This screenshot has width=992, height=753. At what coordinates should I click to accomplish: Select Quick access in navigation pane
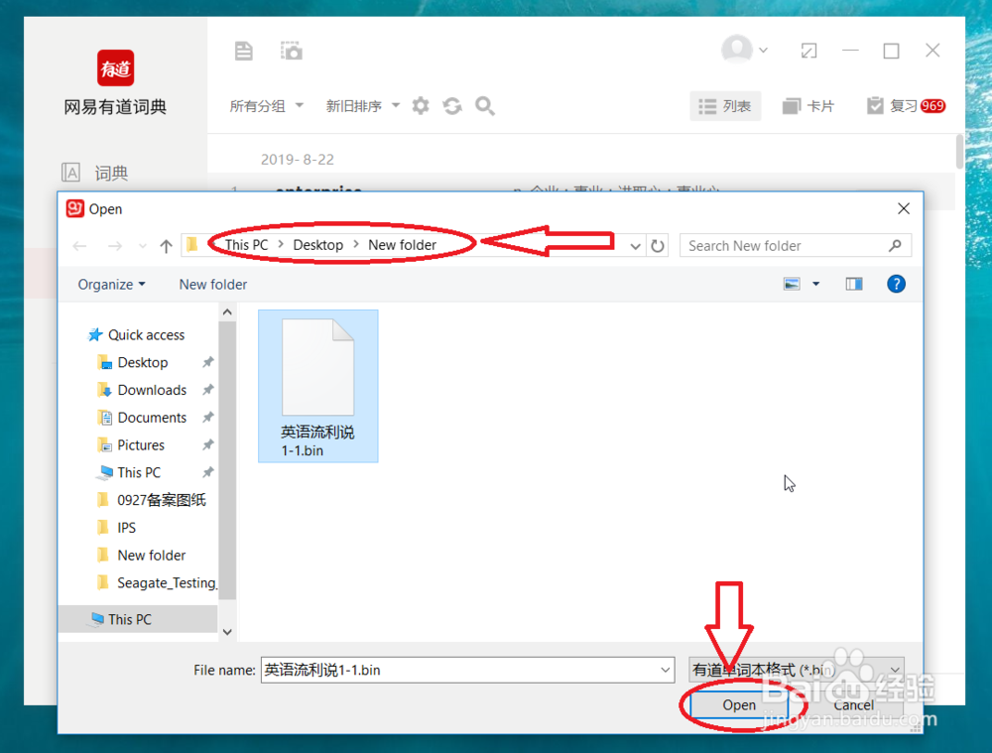coord(136,334)
